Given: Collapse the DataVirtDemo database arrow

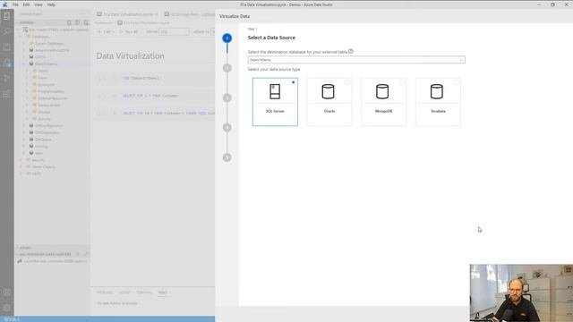Looking at the screenshot, I should 24,64.
